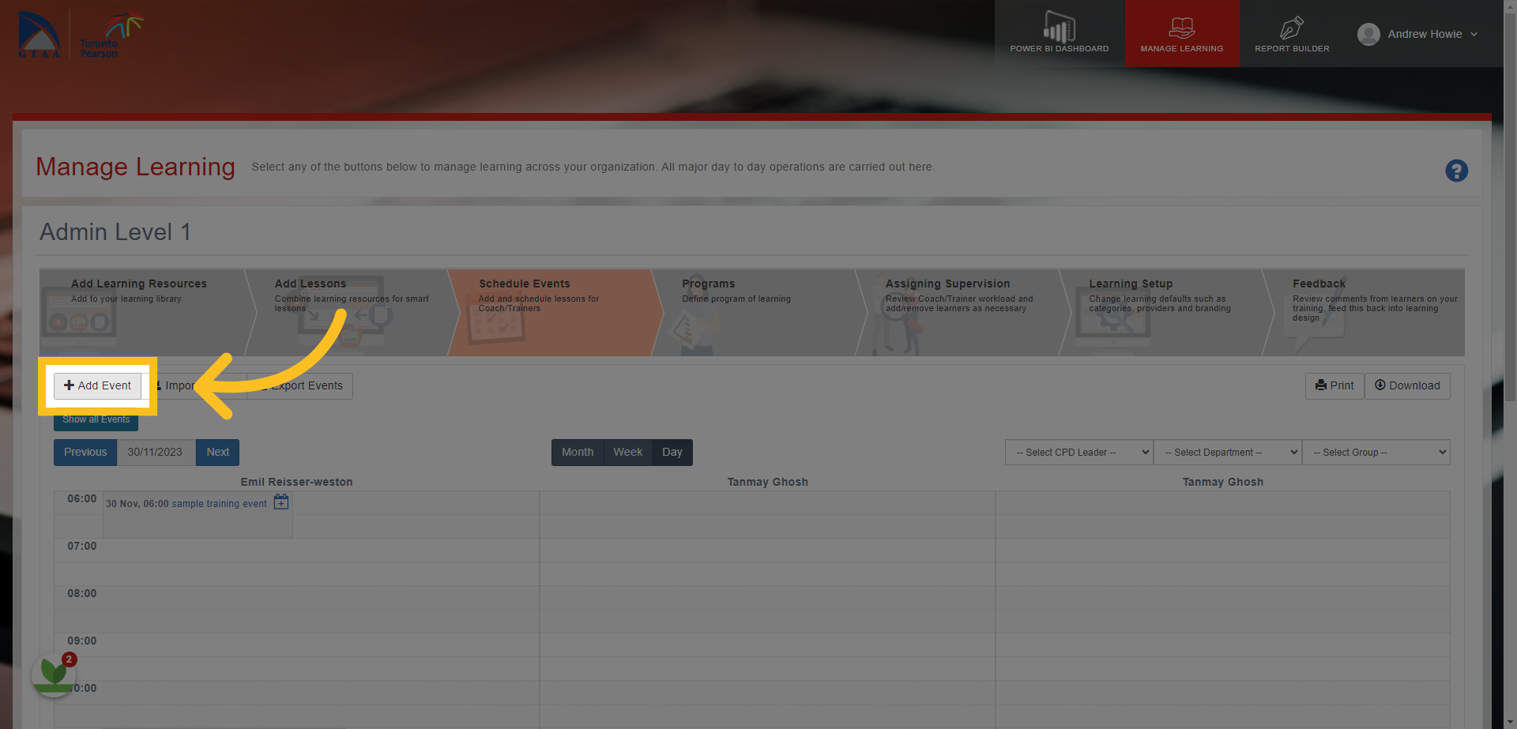The height and width of the screenshot is (729, 1517).
Task: Click the Show all Events button
Action: click(x=96, y=419)
